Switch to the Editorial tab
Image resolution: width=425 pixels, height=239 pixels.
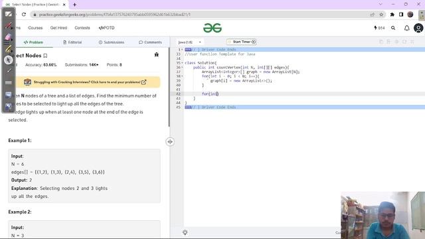pos(72,42)
